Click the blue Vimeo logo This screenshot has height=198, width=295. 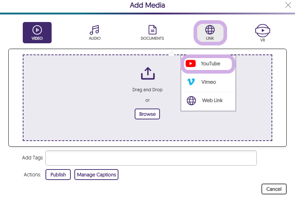tap(191, 82)
